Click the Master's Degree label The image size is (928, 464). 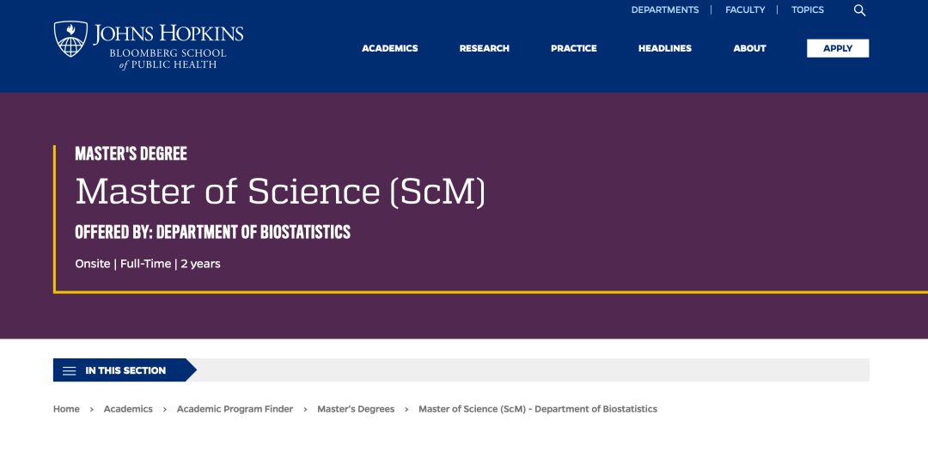click(131, 154)
